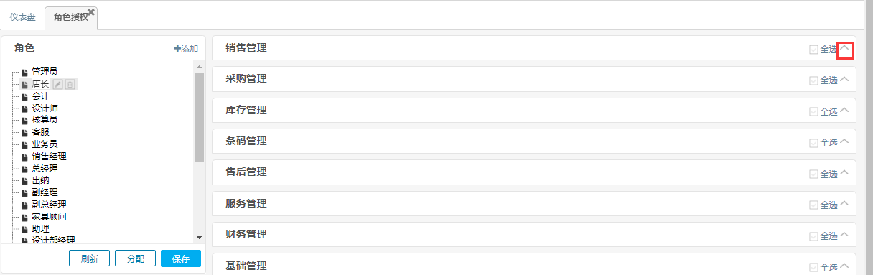
Task: Check 全选 for 财务管理 section
Action: click(x=813, y=236)
